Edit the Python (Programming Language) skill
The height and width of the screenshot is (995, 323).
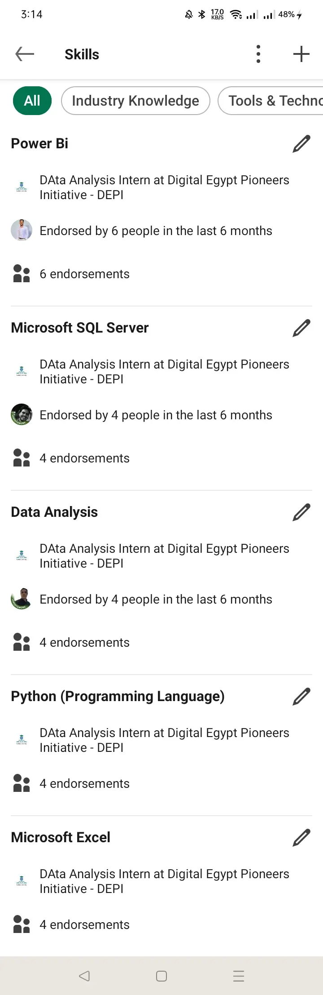pyautogui.click(x=301, y=696)
